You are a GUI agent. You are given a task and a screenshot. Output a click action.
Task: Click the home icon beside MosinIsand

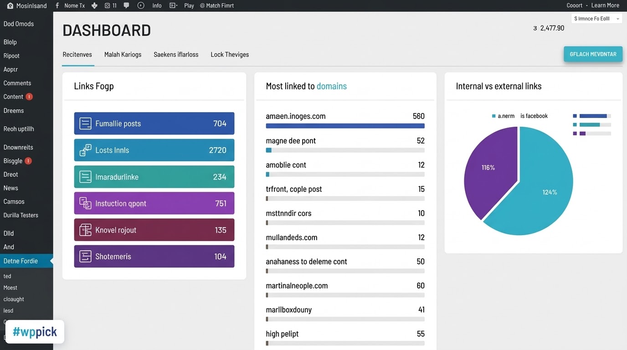10,5
